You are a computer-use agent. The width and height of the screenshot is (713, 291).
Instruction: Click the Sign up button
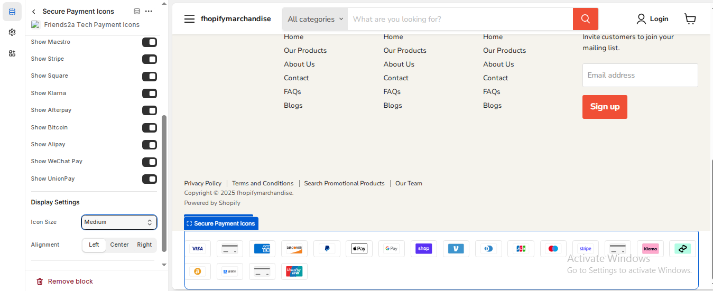[605, 107]
